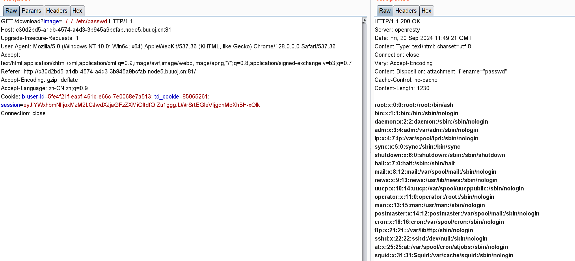
Task: Click the man:x:13:15 passwd entry
Action: click(x=430, y=205)
